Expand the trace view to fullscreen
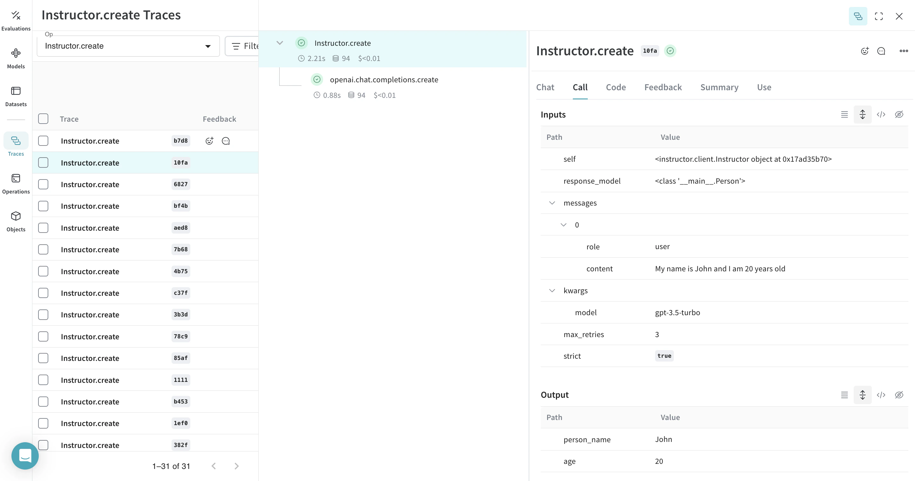 [x=879, y=16]
